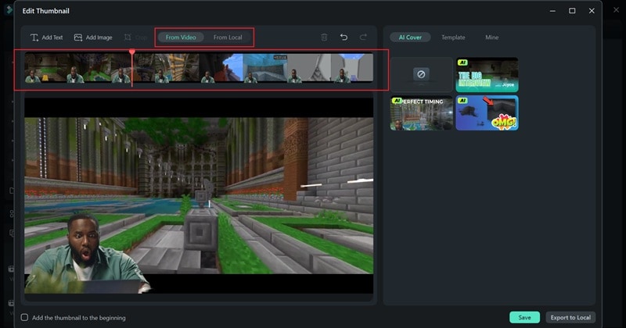Select the Crop tool icon
The image size is (626, 328).
point(128,37)
